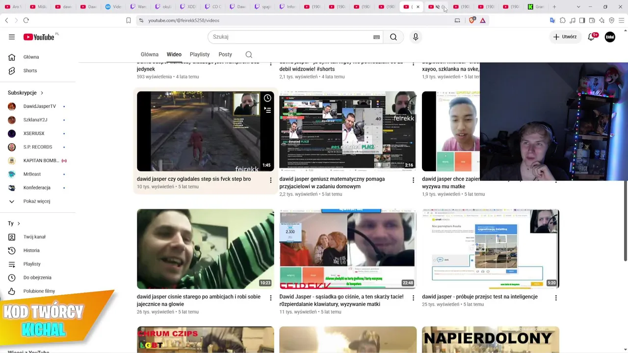Open the on-screen keyboard in search box

point(376,37)
